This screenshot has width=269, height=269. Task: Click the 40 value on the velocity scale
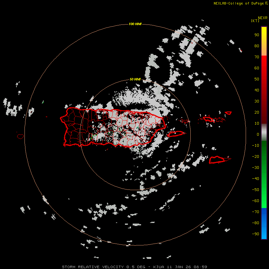point(257,90)
